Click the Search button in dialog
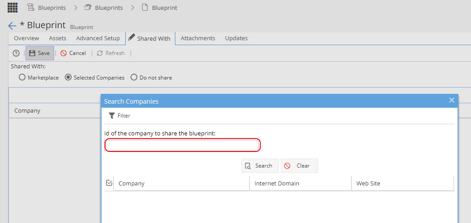 260,166
